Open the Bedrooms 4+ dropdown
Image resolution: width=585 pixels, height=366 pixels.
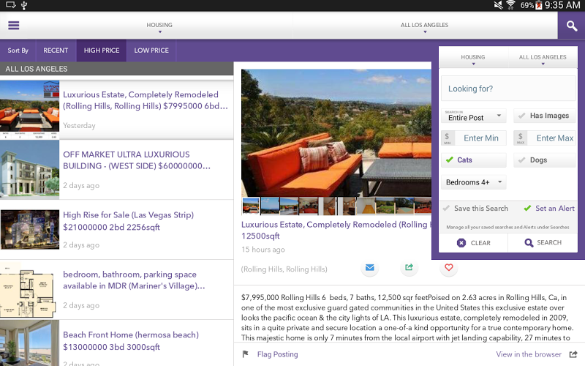[x=473, y=182]
